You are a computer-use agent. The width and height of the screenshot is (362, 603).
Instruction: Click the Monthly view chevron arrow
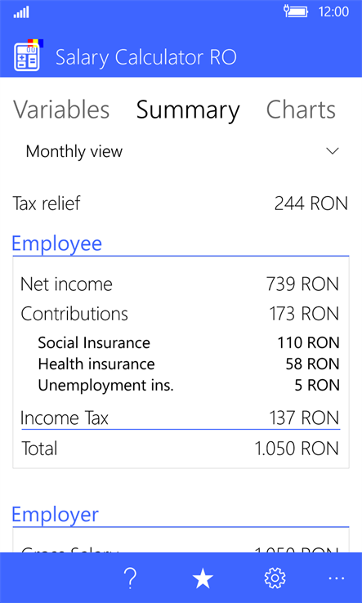[x=332, y=150]
